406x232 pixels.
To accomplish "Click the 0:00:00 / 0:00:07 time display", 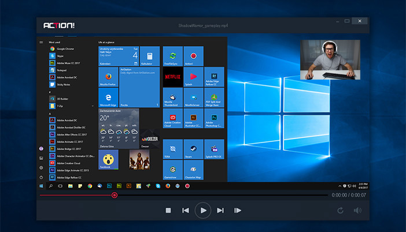I will click(x=349, y=195).
